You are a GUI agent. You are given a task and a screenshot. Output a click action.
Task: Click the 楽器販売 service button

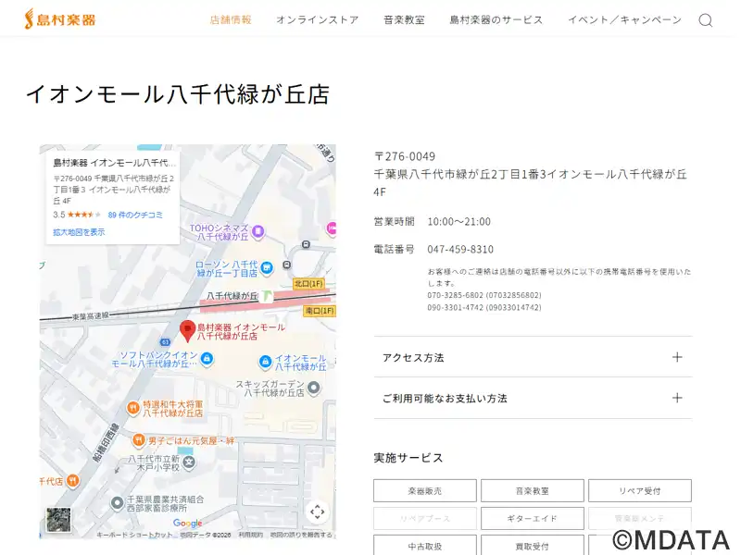[425, 491]
